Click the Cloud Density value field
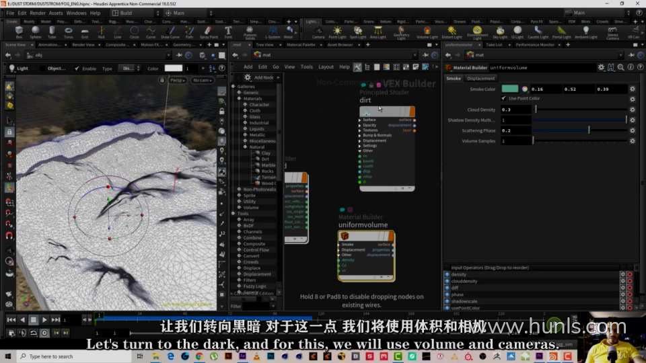 tap(516, 110)
